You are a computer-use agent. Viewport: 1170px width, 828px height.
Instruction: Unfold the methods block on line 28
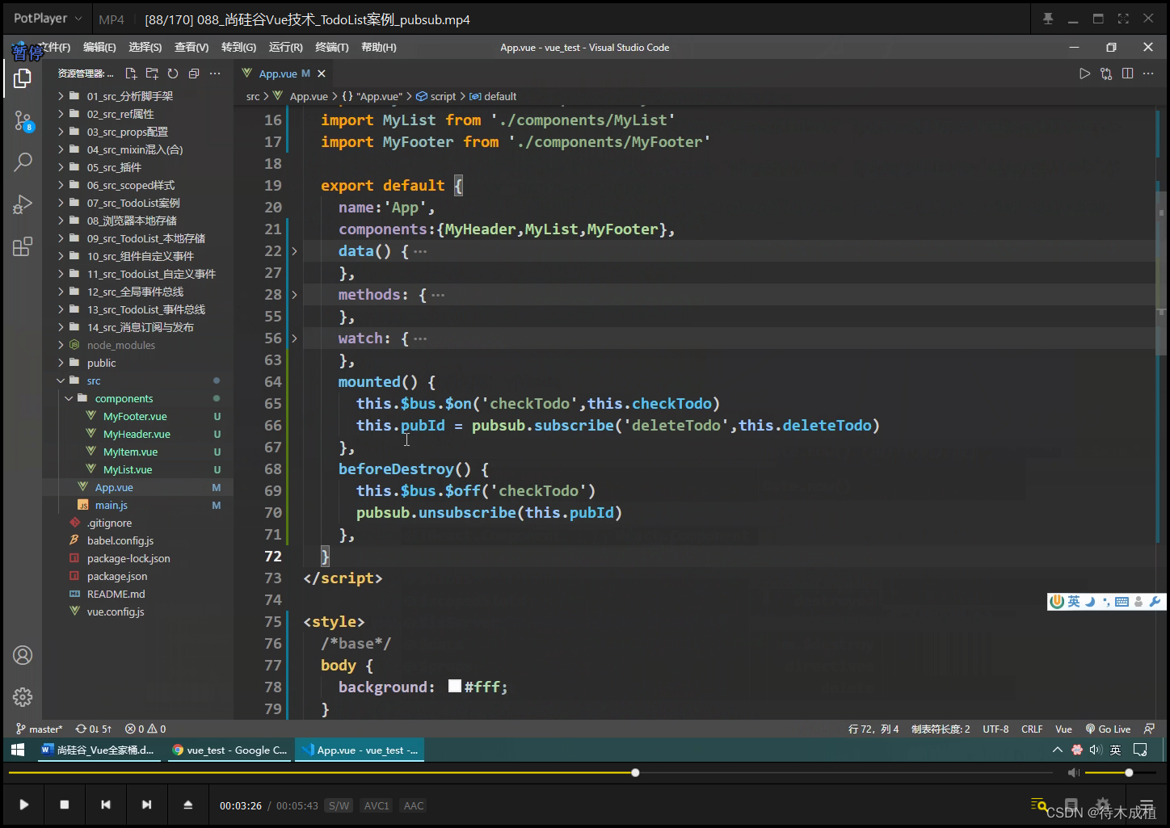point(294,295)
